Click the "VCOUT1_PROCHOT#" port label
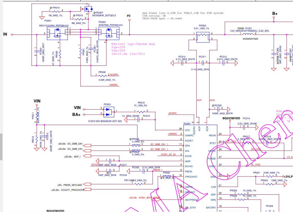This screenshot has height=212, width=293. tap(73, 190)
